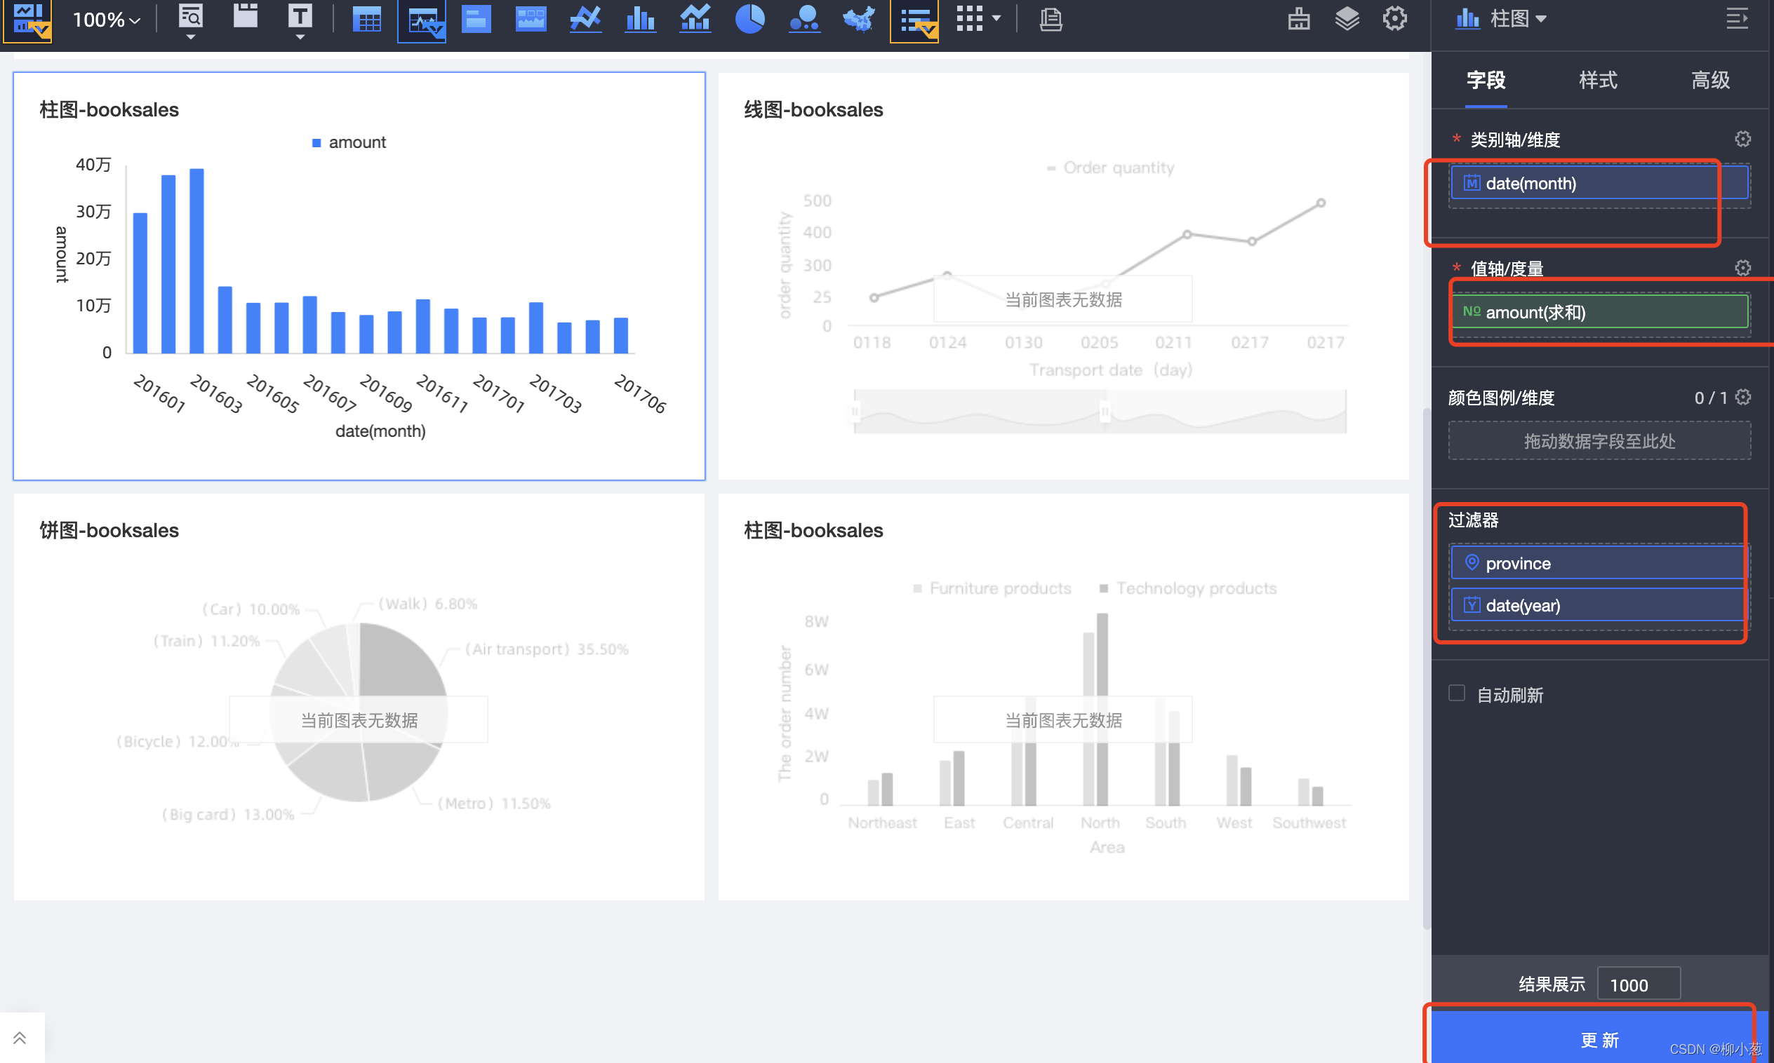Insert a China map chart from toolbar
Image resolution: width=1774 pixels, height=1063 pixels.
point(859,20)
